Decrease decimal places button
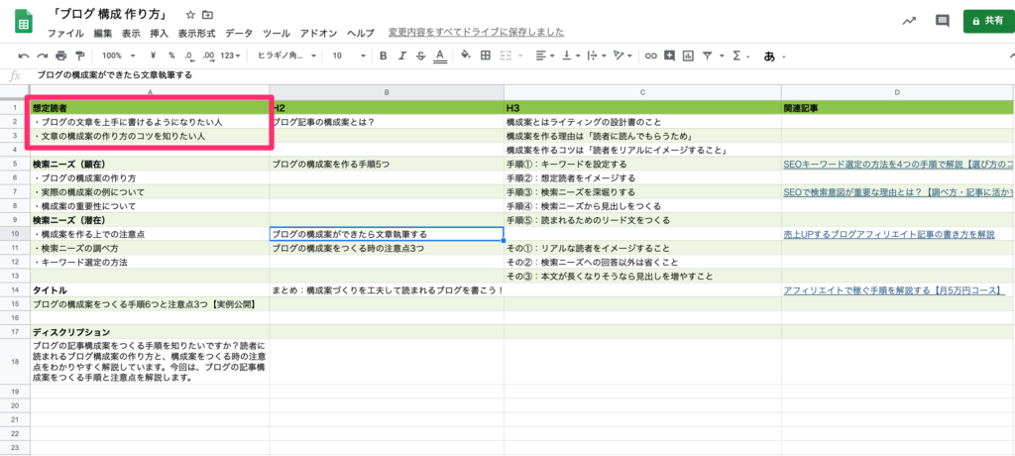The image size is (1015, 456). click(188, 56)
